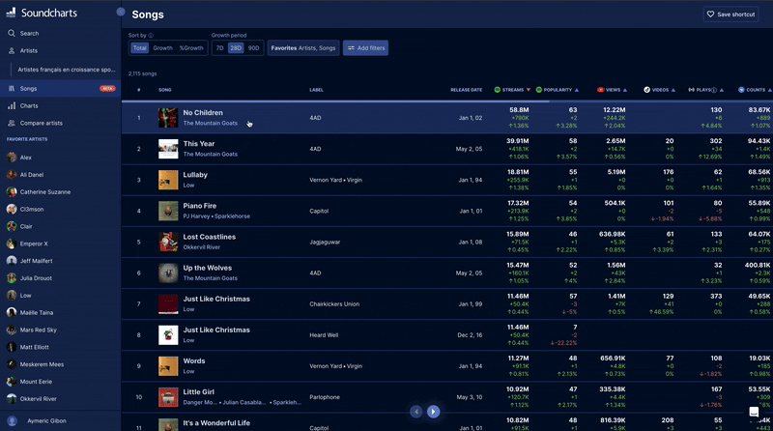
Task: Click the TikTok icon in the Videos column header
Action: 647,89
